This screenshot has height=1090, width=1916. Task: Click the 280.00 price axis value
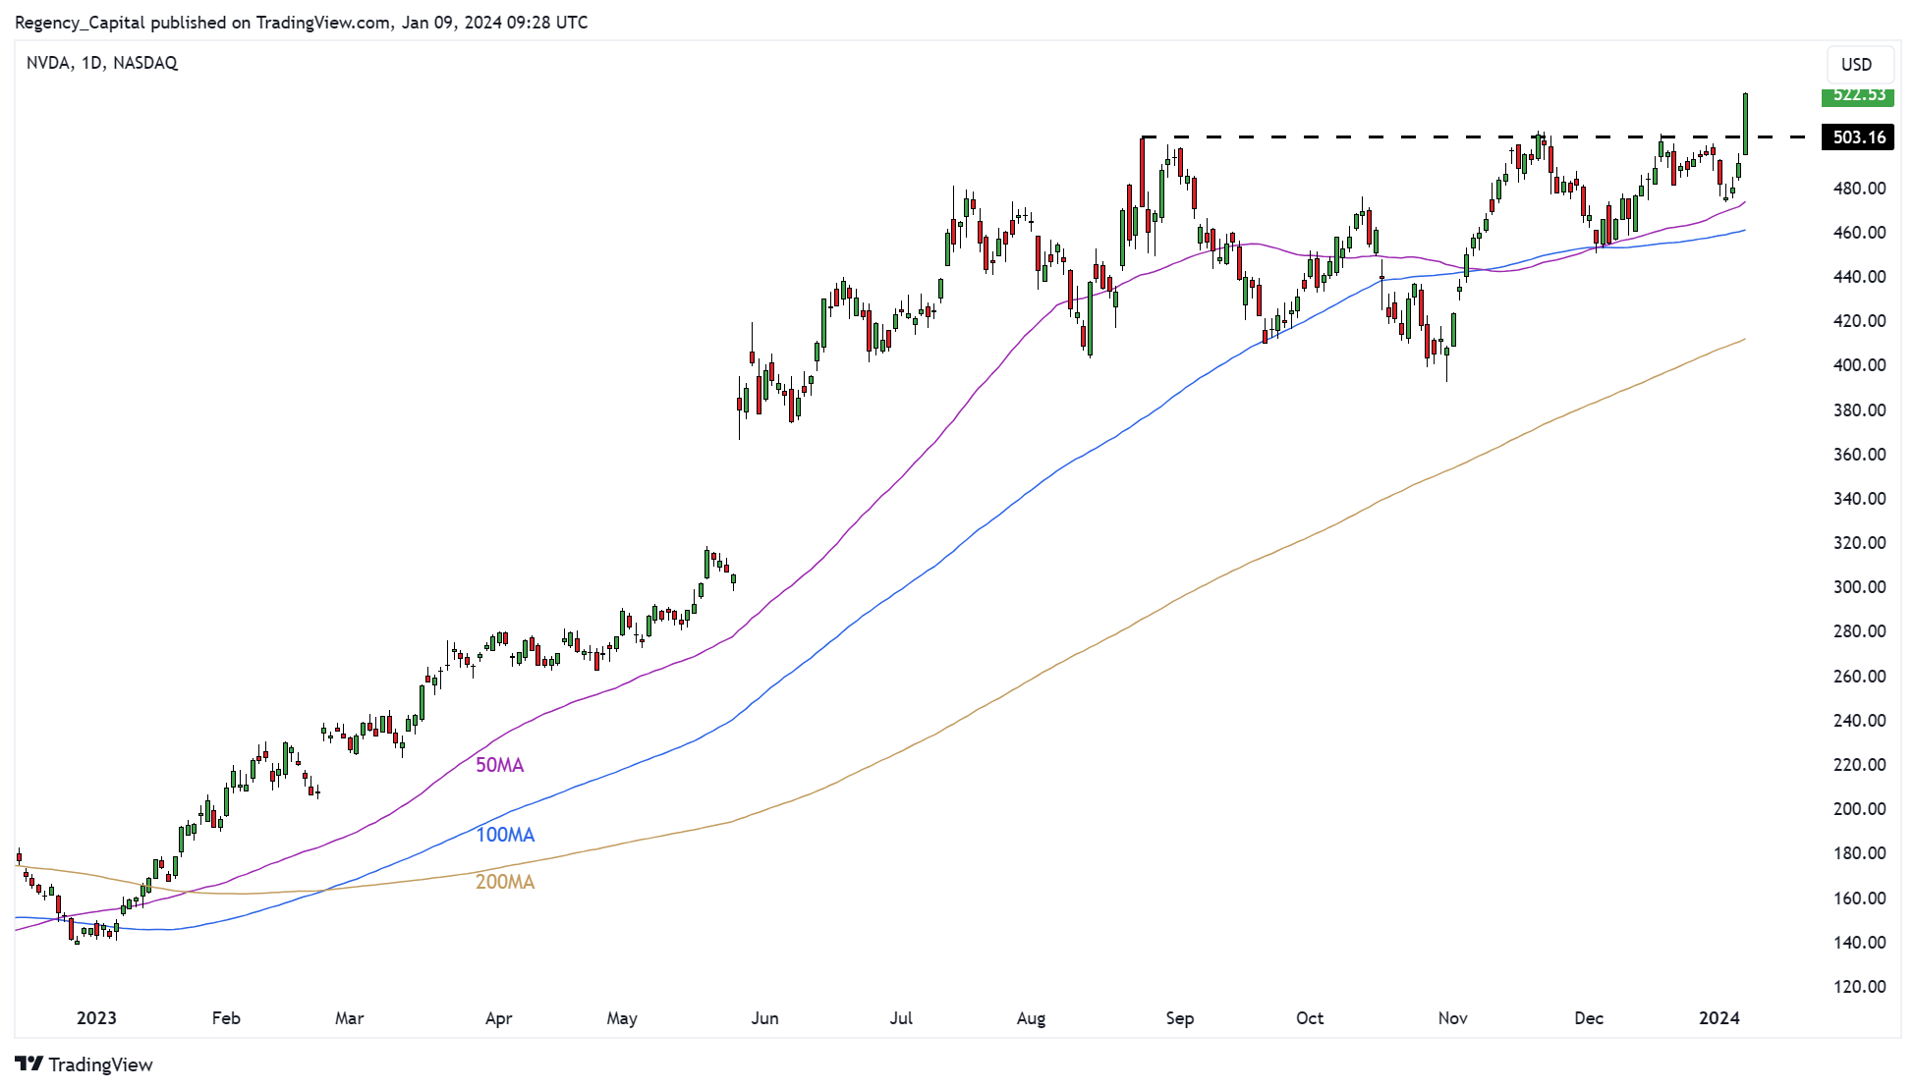pyautogui.click(x=1859, y=631)
